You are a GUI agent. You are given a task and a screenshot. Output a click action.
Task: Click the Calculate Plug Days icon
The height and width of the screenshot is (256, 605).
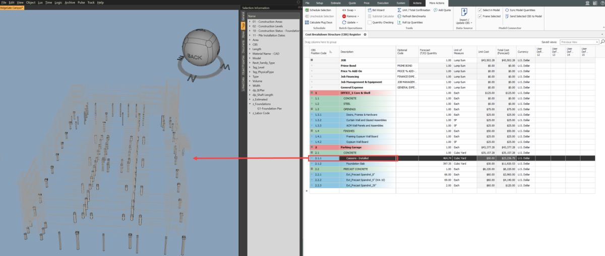[307, 23]
